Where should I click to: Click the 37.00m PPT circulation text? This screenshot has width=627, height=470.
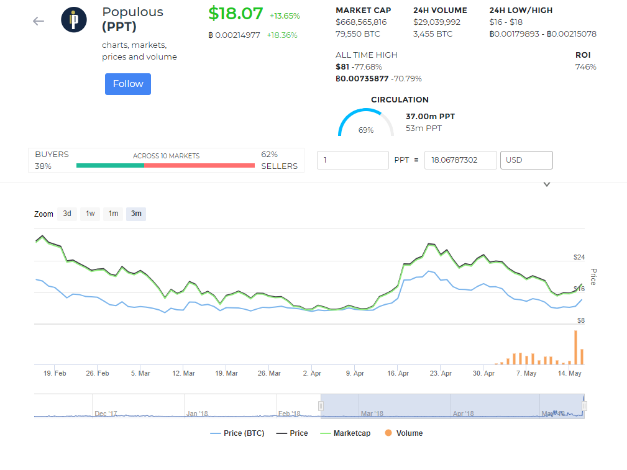point(430,117)
